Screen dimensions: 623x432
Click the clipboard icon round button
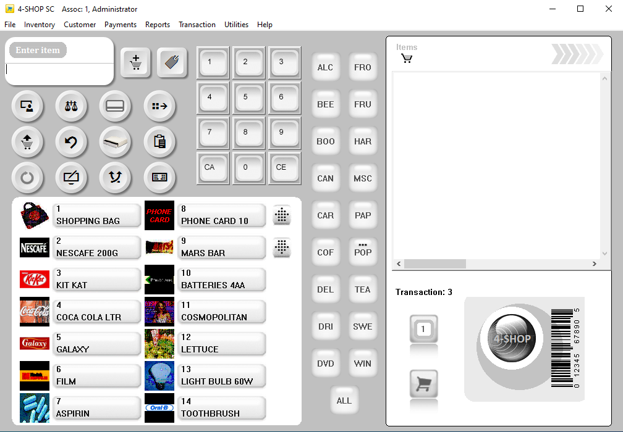(x=159, y=141)
